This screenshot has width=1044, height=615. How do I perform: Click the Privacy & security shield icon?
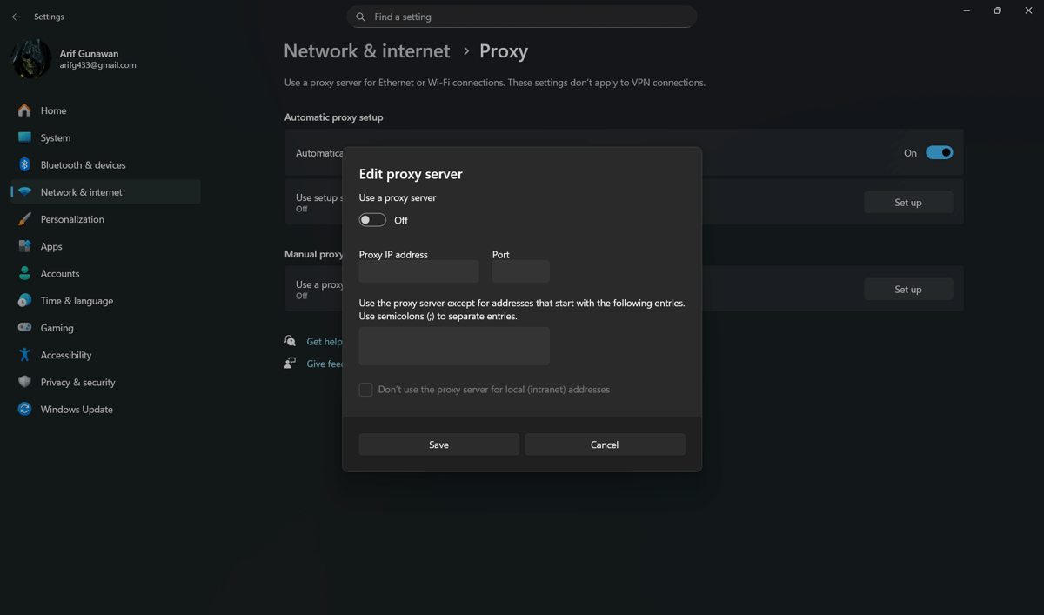(x=24, y=382)
